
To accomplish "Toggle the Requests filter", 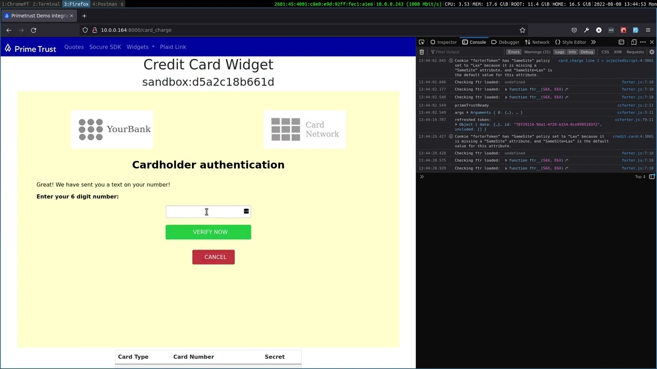I will point(635,52).
